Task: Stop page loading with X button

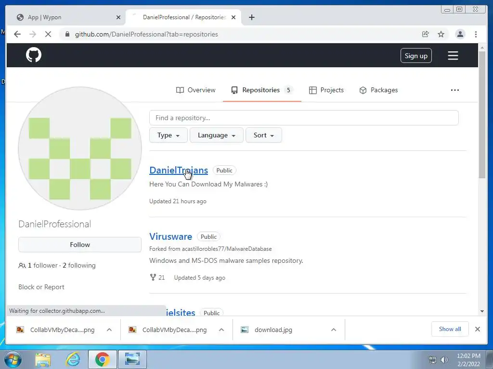Action: click(48, 34)
